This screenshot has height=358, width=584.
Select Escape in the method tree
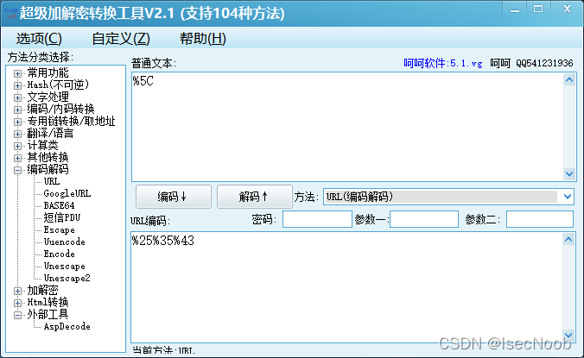[59, 229]
